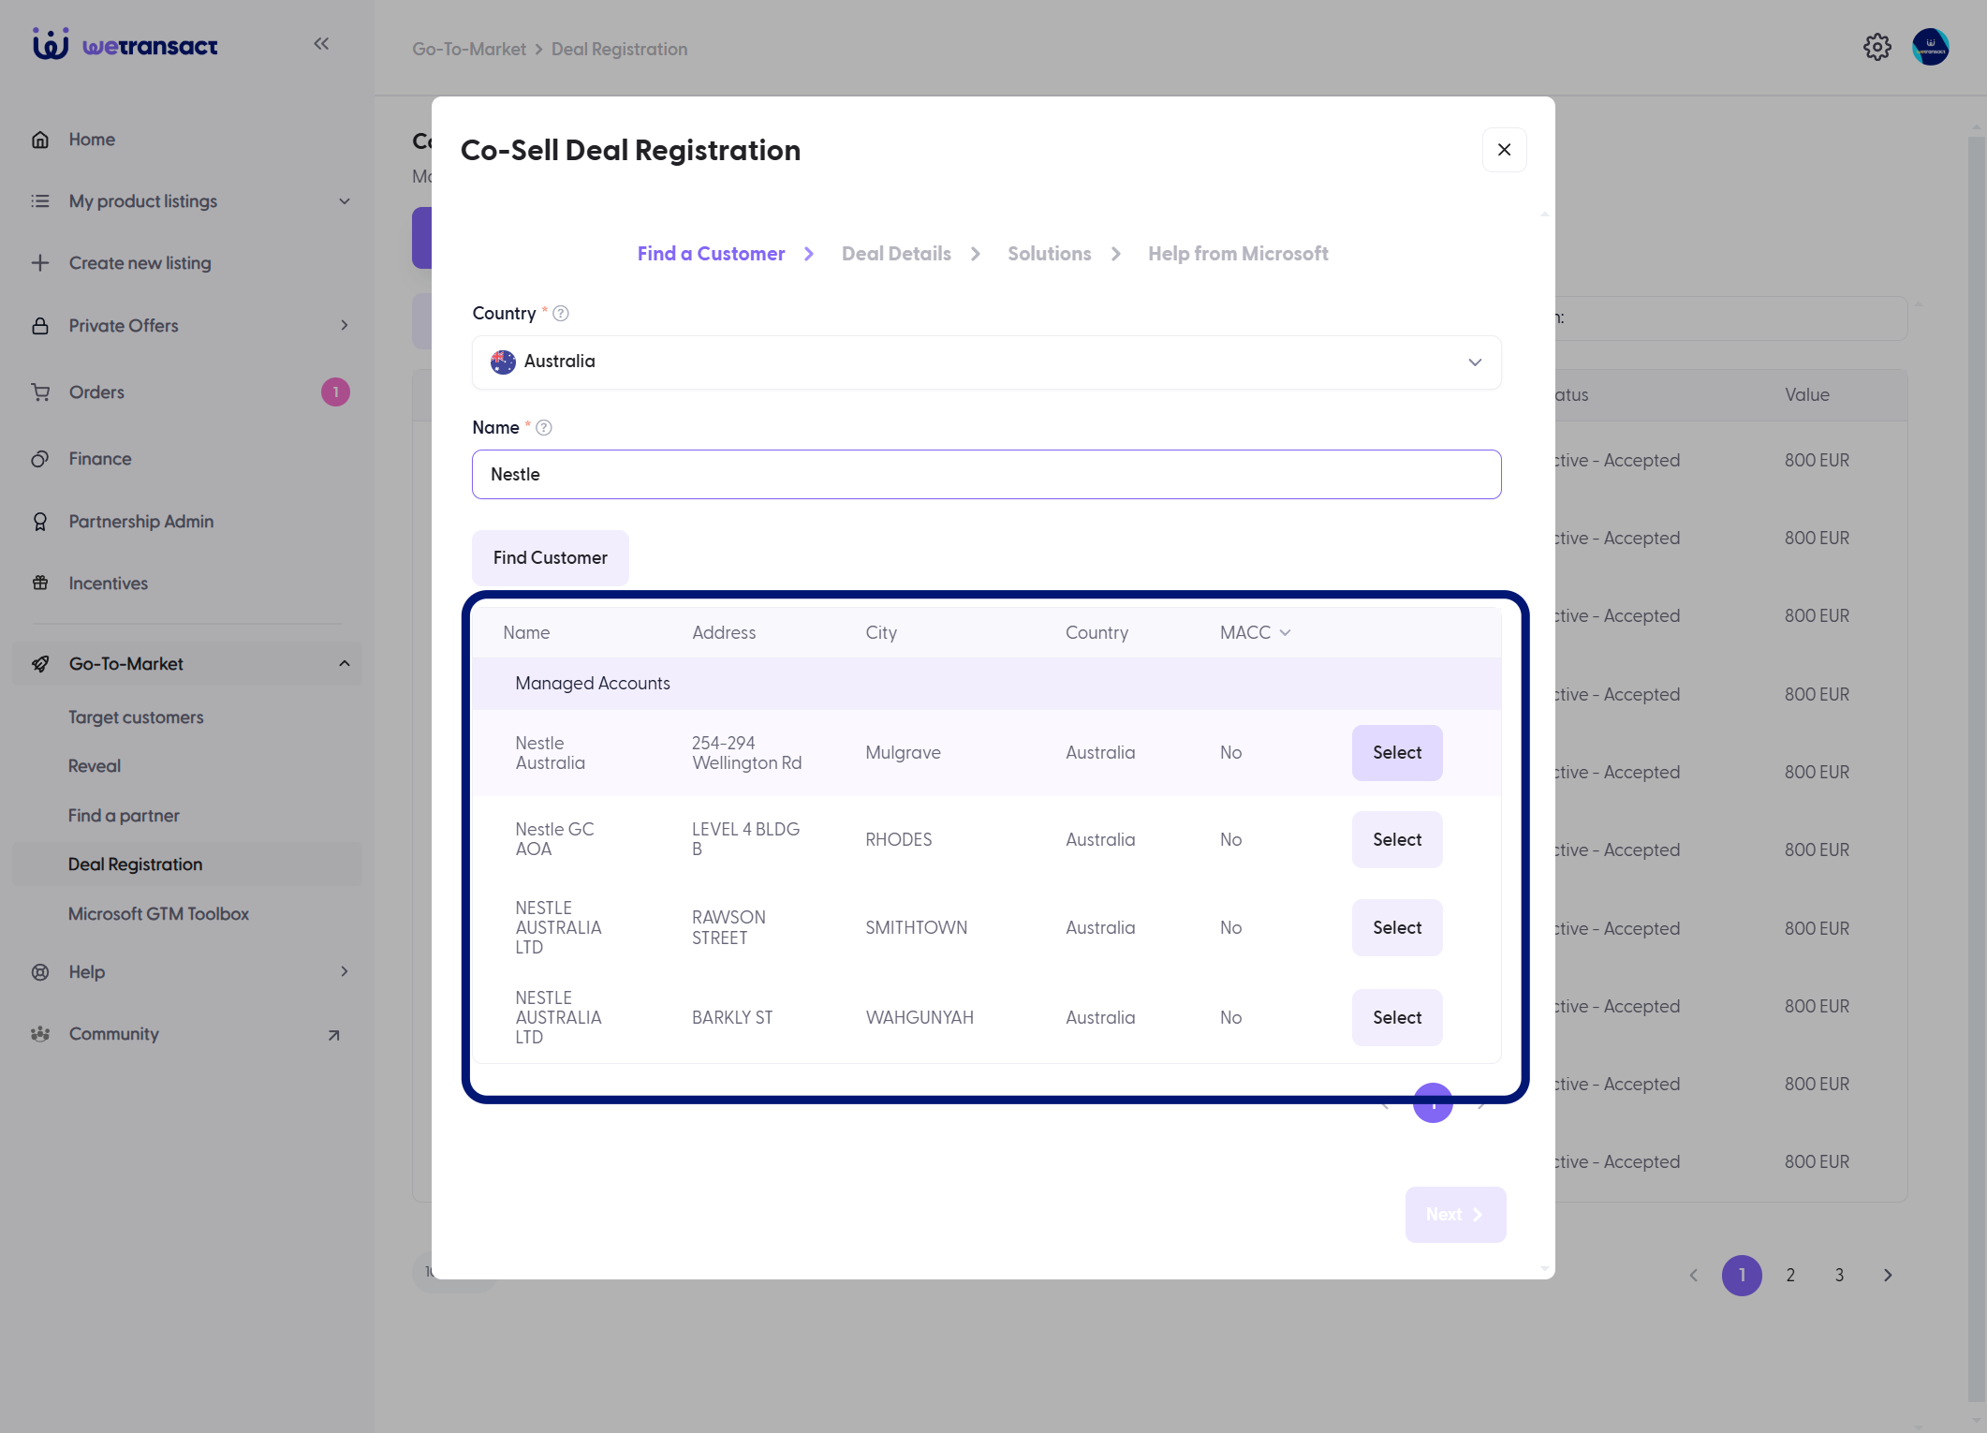
Task: Click the Name input field containing Nestle
Action: 986,475
